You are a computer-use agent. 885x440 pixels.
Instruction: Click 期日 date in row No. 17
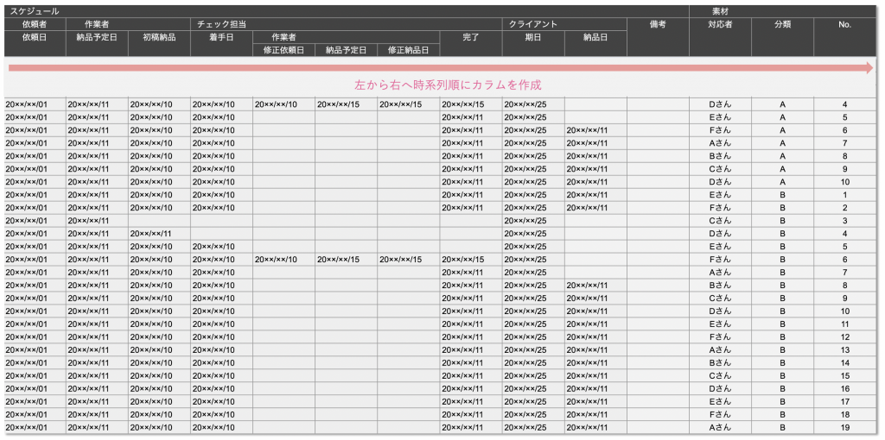pyautogui.click(x=533, y=402)
